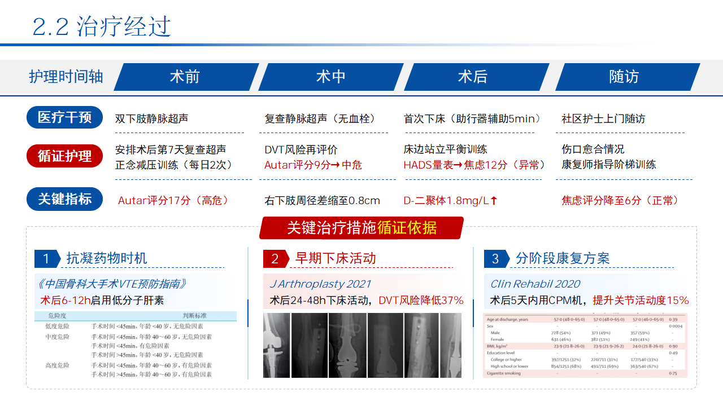Click the citation J Arthroplasty 2021

tap(320, 284)
